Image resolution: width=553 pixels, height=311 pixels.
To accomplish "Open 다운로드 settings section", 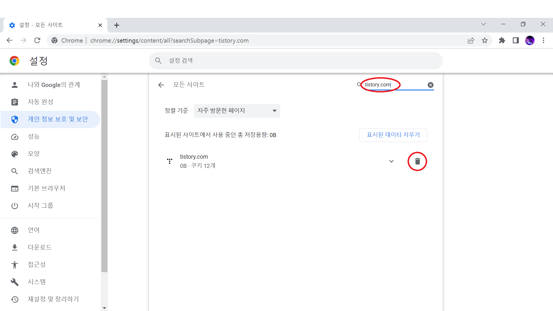I will coord(50,247).
